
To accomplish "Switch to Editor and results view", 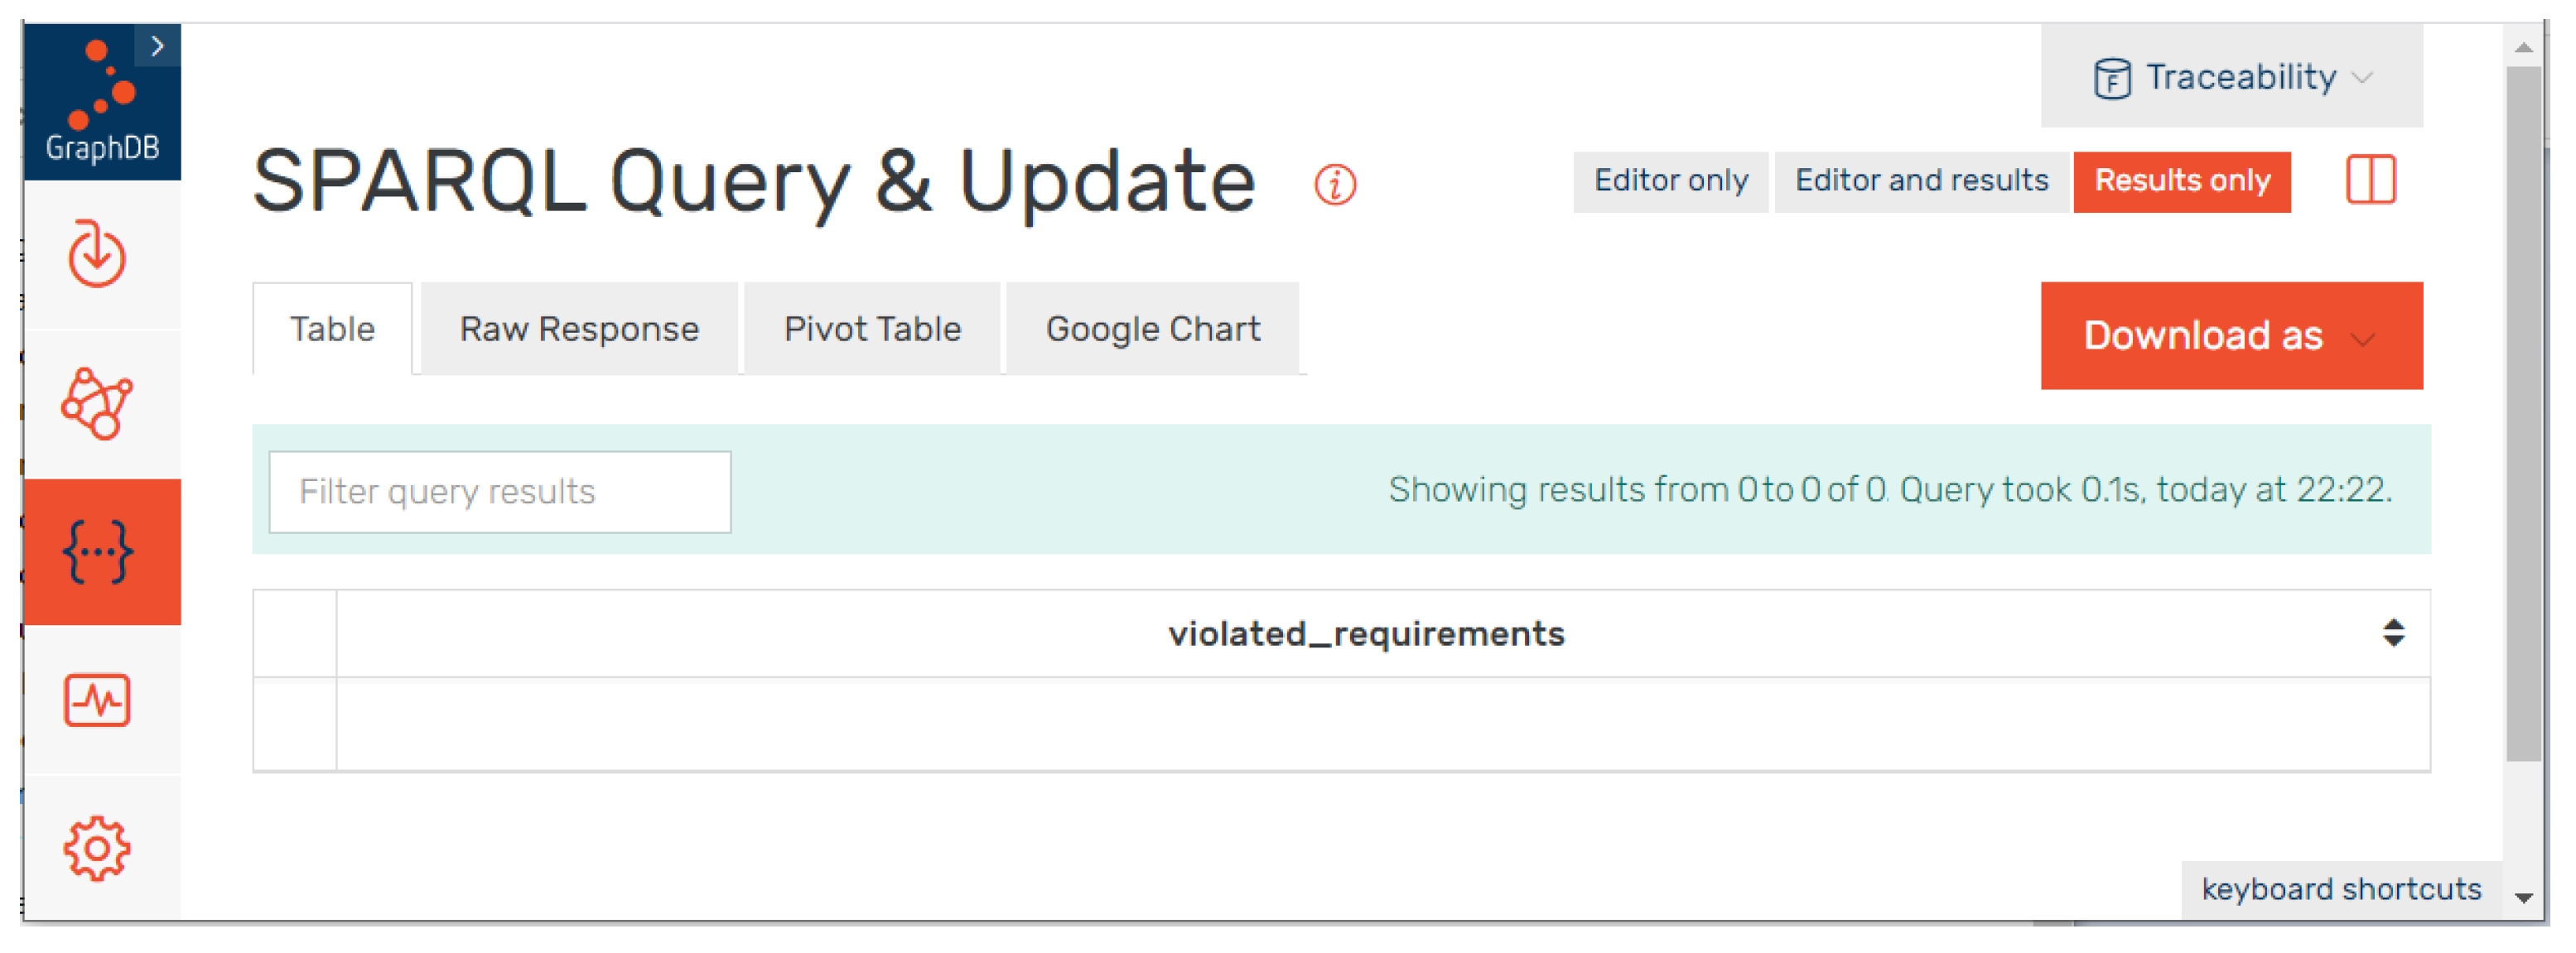I will (1921, 181).
